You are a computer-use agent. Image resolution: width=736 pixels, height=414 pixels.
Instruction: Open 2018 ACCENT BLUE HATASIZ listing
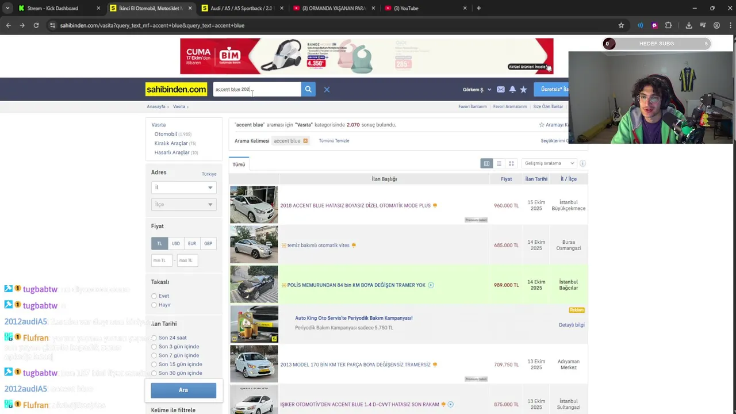click(x=355, y=205)
